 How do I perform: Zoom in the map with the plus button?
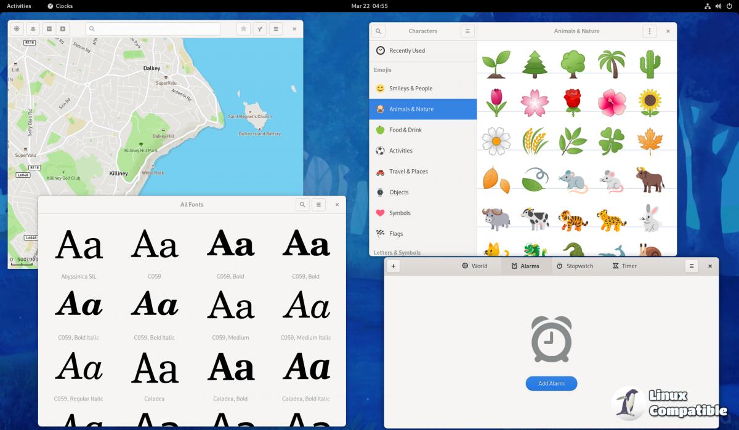pos(63,29)
